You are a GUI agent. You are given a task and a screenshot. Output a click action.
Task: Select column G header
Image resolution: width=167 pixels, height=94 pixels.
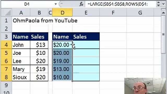click(140, 13)
